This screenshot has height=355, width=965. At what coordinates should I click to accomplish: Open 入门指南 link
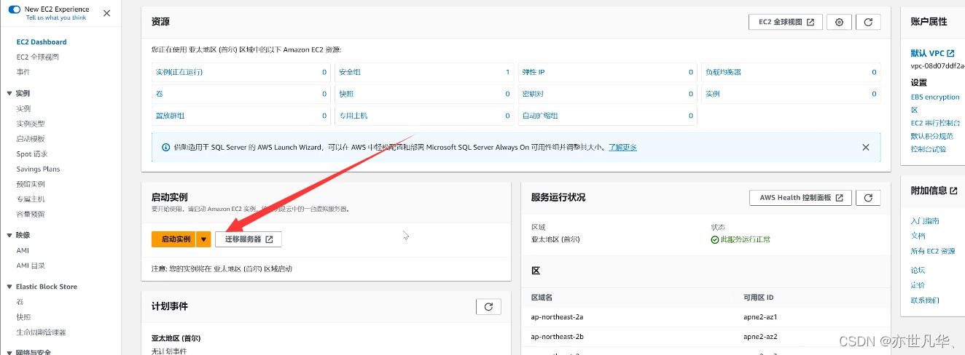tap(925, 221)
